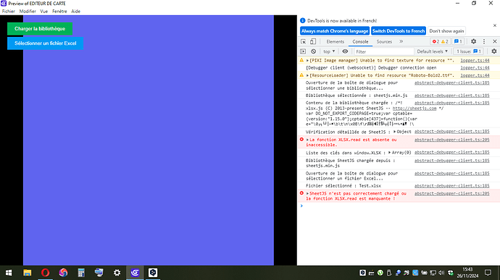
Task: Click the 'Bibliothèque sélectionnée : sheetjs.min.js' log line
Action: coord(357,96)
